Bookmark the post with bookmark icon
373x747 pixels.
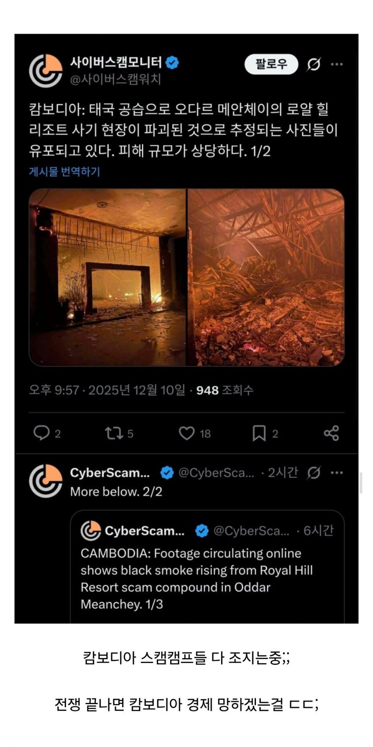(259, 433)
